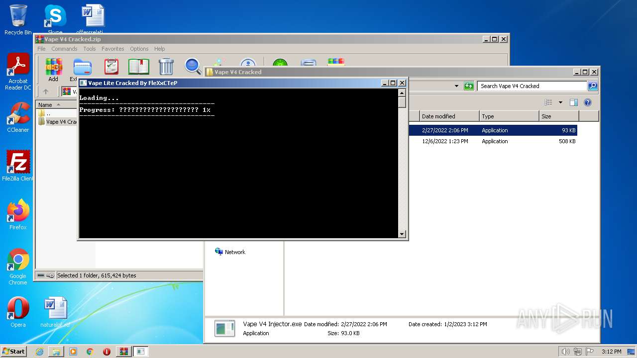Click WinRAR status bar drive icon
The width and height of the screenshot is (637, 358).
41,275
